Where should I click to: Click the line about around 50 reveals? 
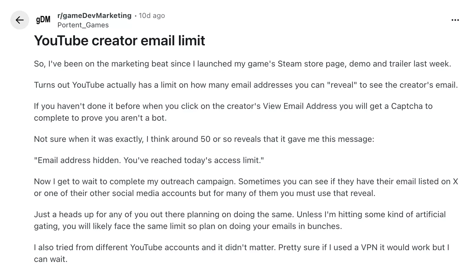[x=204, y=139]
